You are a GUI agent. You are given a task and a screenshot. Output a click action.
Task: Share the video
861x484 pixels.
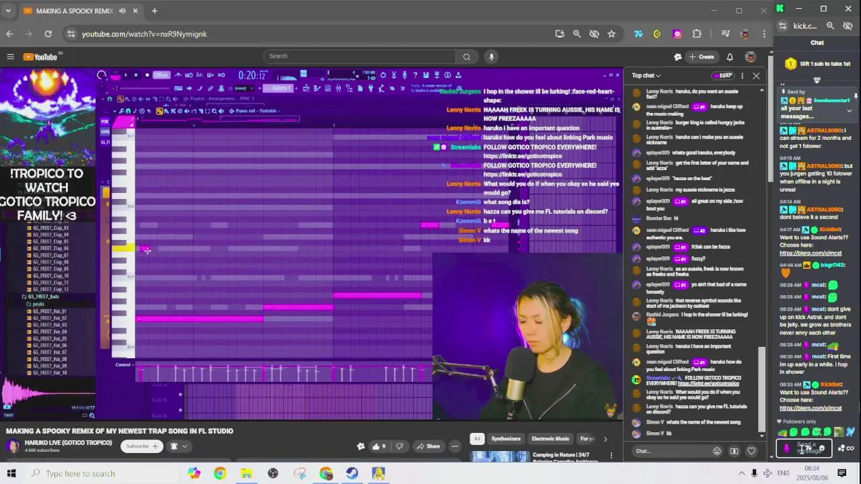tap(428, 446)
